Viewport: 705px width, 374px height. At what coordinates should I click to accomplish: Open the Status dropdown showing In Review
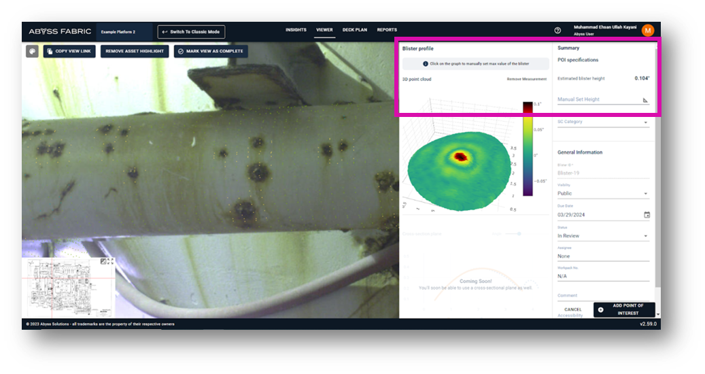click(645, 236)
